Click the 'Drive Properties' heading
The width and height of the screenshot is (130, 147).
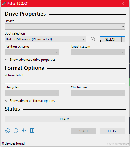pyautogui.click(x=25, y=14)
